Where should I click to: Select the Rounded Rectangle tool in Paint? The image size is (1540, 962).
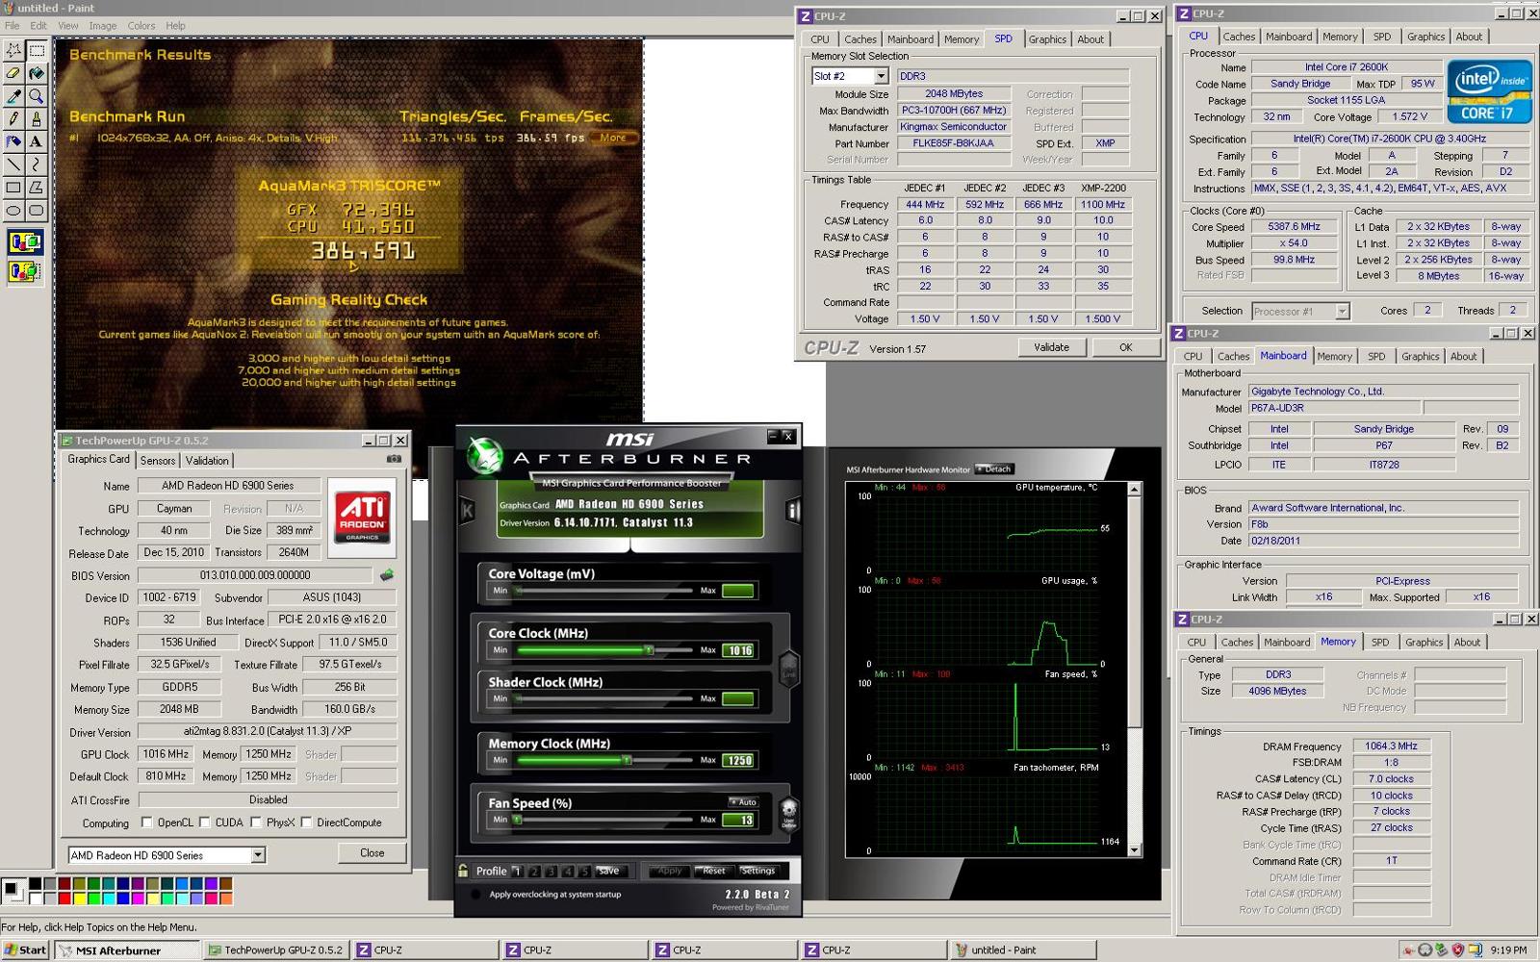37,210
